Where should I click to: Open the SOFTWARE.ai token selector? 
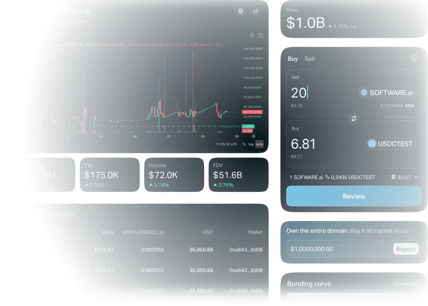coord(388,93)
